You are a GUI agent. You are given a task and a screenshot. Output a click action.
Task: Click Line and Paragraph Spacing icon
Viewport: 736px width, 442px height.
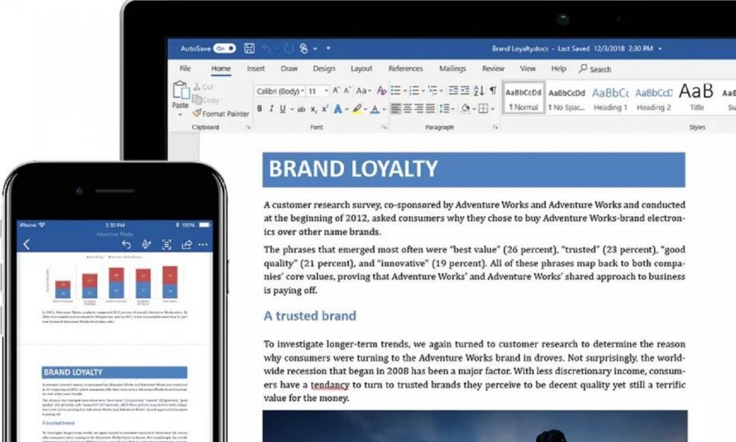(444, 109)
